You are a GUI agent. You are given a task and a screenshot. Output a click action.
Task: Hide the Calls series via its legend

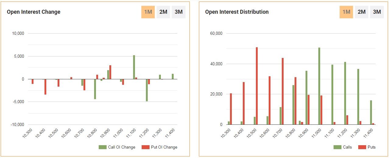343,147
